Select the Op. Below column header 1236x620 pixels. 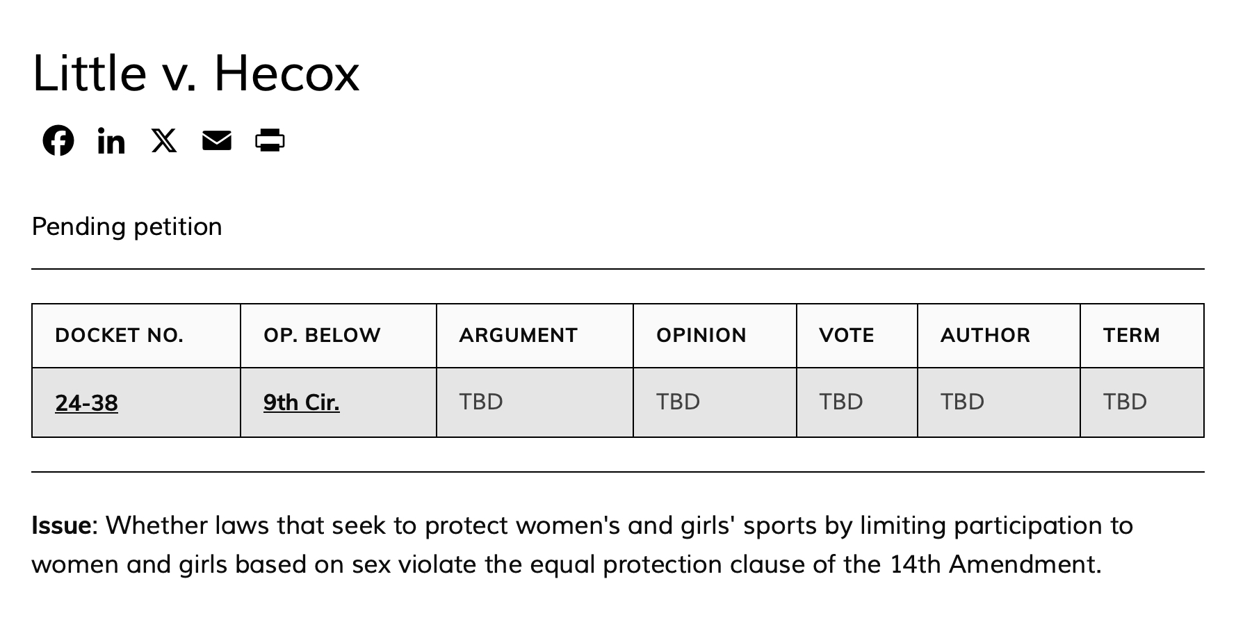[322, 336]
